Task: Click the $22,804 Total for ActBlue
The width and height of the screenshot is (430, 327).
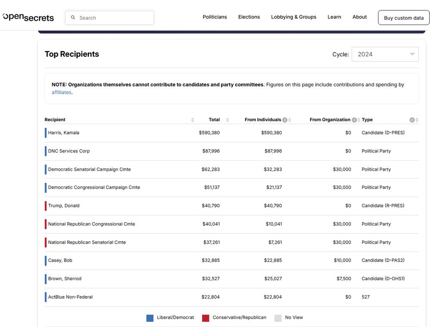Action: click(210, 297)
